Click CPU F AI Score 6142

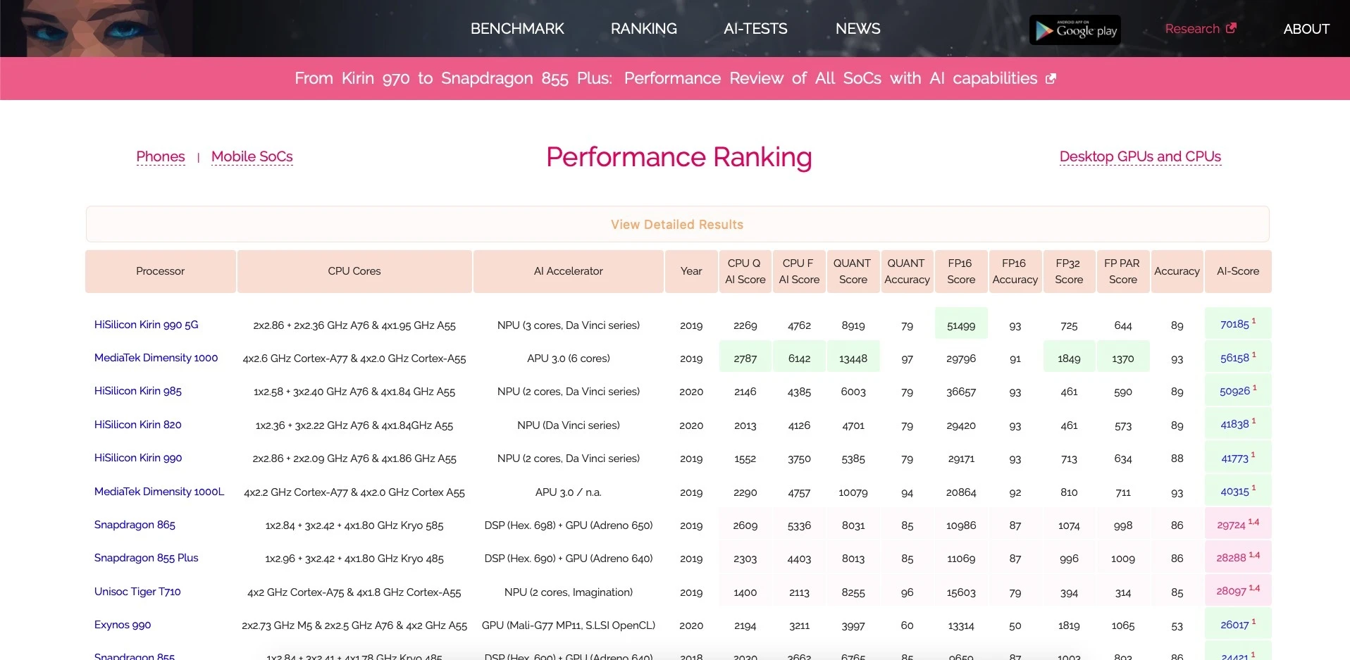799,358
